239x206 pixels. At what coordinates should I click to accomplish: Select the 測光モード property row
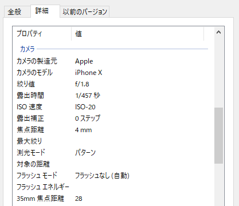(x=31, y=153)
